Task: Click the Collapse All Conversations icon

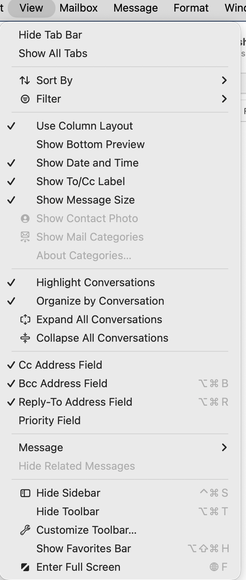Action: [25, 338]
